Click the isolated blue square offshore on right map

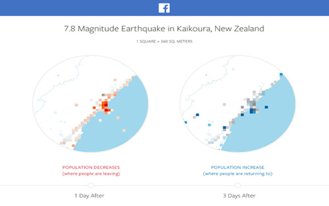pos(267,107)
